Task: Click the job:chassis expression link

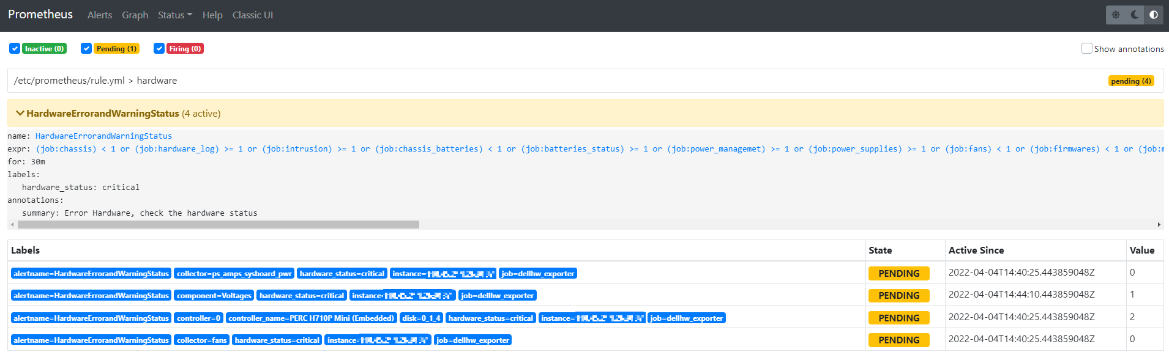Action: (x=66, y=149)
